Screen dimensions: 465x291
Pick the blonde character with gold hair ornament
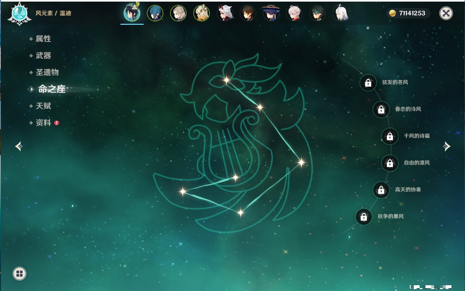tap(202, 13)
